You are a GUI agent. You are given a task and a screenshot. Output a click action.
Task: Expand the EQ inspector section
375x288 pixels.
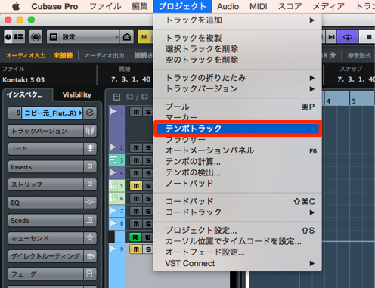coord(45,203)
